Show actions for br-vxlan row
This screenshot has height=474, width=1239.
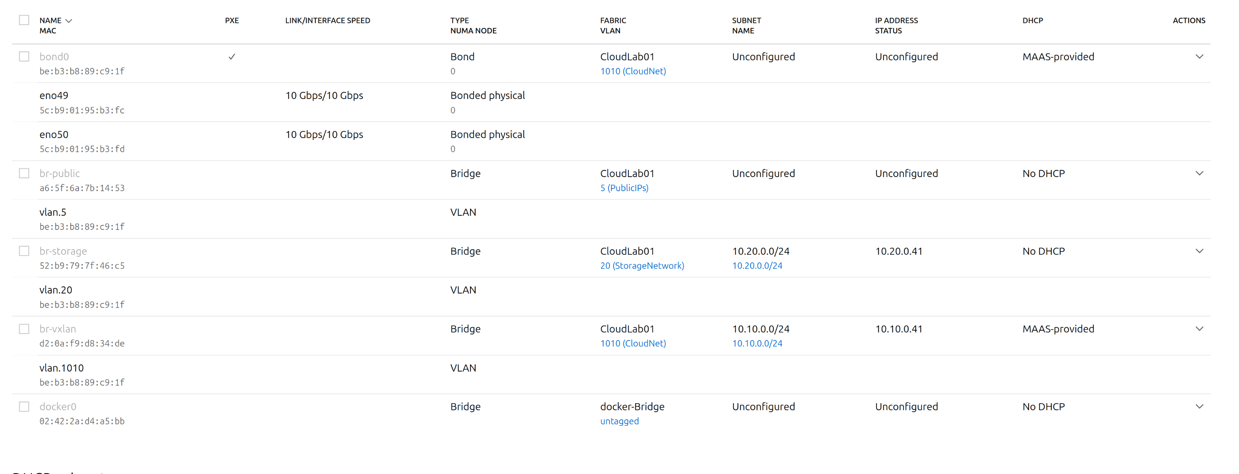1199,329
